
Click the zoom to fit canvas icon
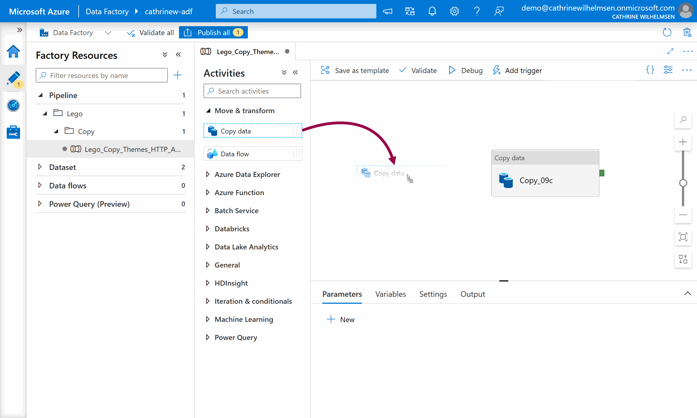pos(683,237)
